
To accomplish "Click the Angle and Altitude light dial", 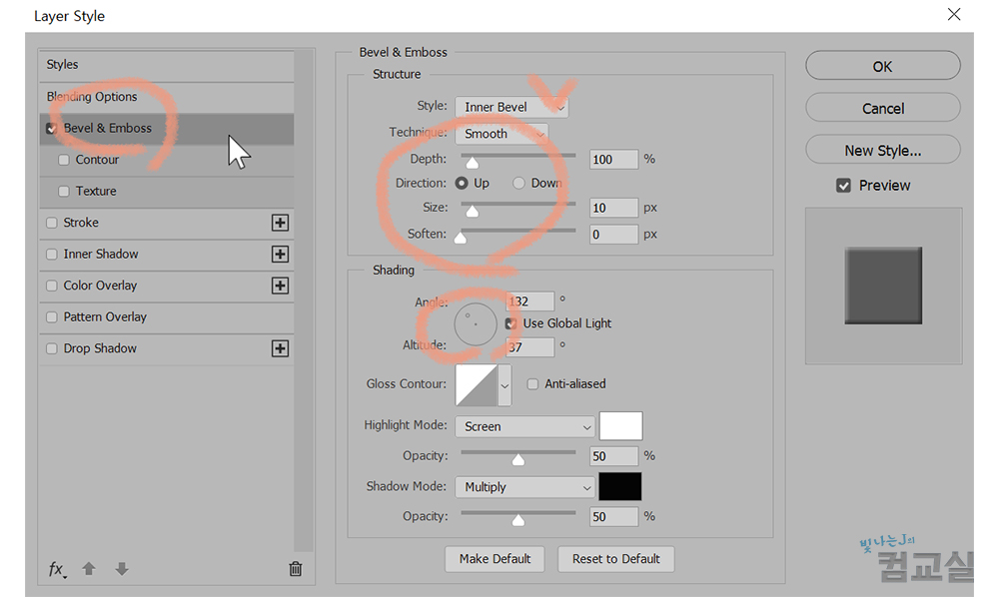I will pyautogui.click(x=476, y=324).
